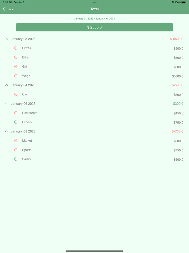
Task: Click the minus icon beside Sports
Action: (x=16, y=150)
